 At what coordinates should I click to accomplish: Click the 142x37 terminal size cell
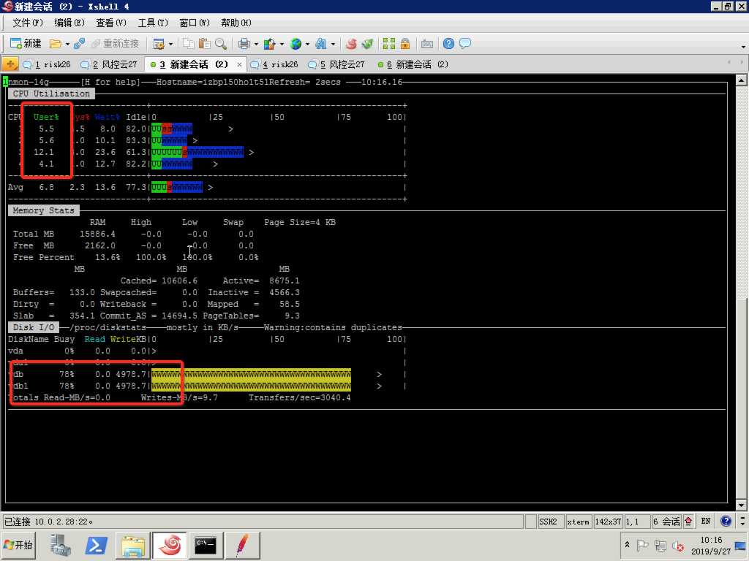coord(608,522)
